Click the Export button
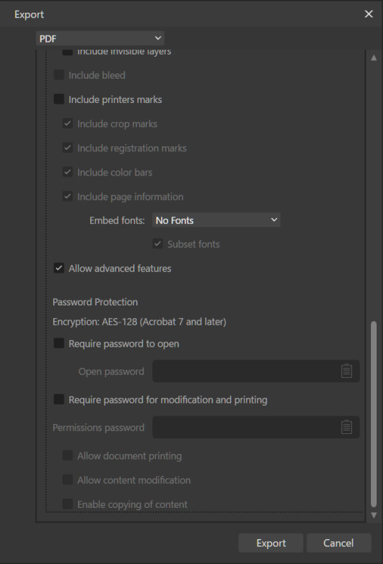 click(x=271, y=543)
